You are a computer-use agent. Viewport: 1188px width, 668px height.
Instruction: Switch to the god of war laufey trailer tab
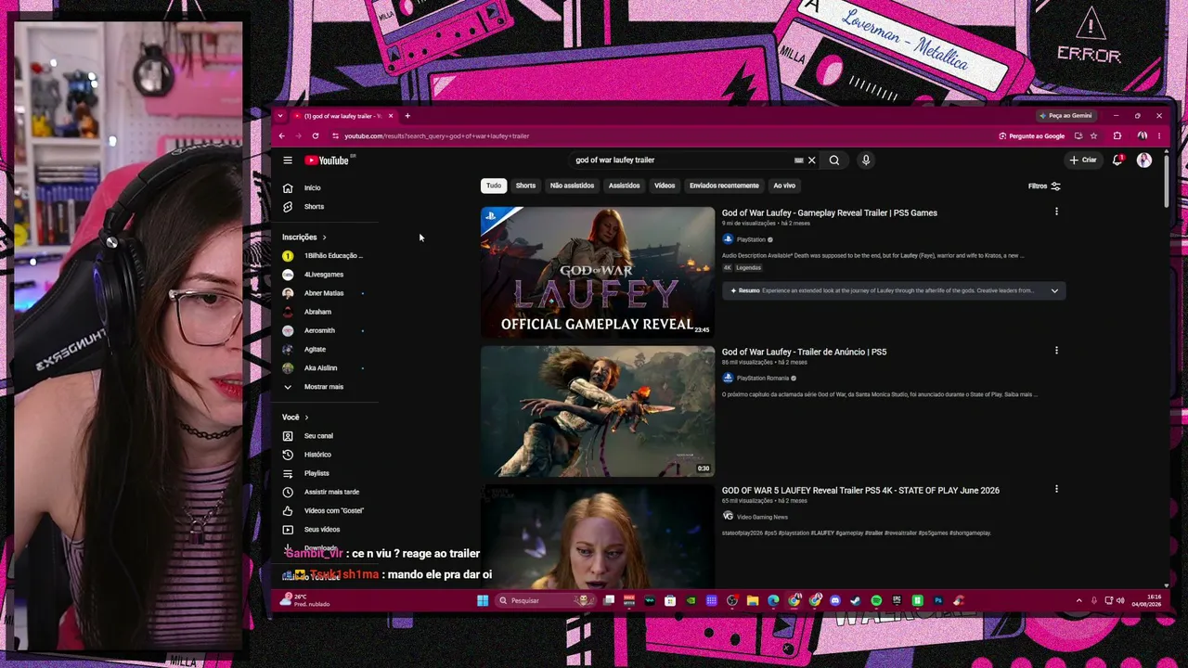(x=342, y=116)
